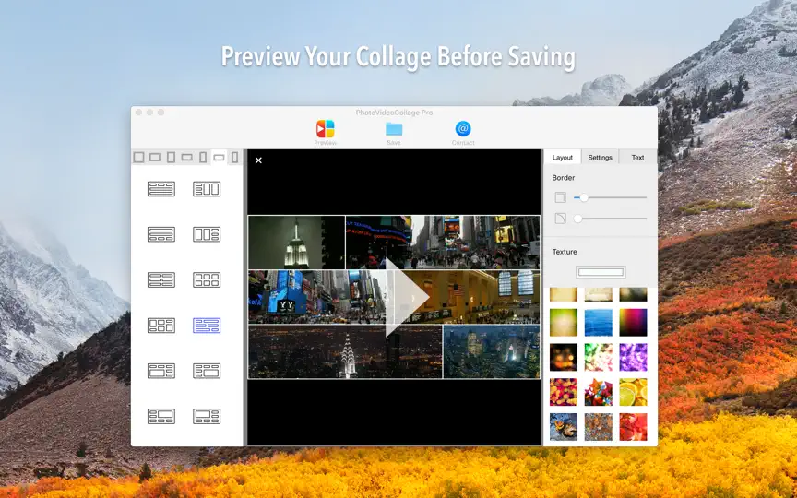797x498 pixels.
Task: Click the Save folder icon
Action: click(x=394, y=129)
